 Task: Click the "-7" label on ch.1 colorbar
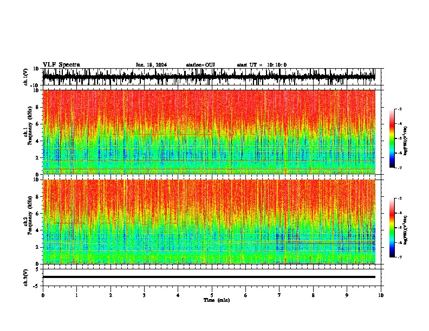click(x=399, y=168)
